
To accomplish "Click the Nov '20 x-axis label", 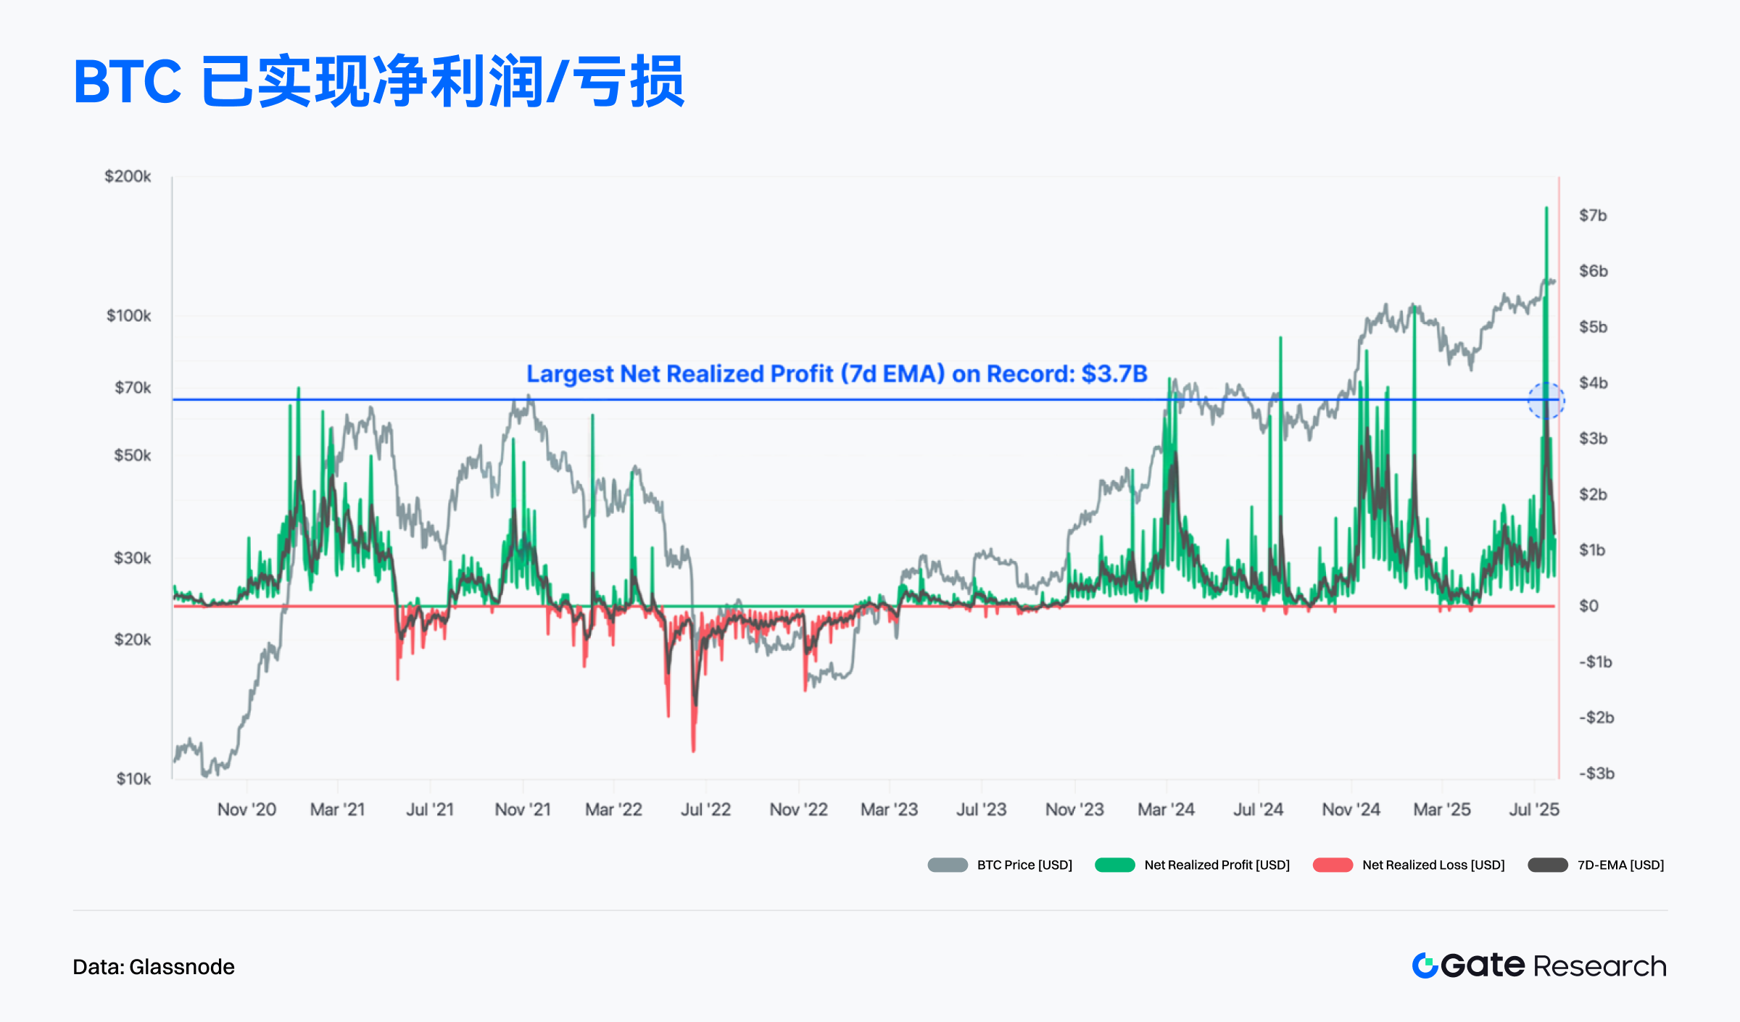I will coord(246,810).
